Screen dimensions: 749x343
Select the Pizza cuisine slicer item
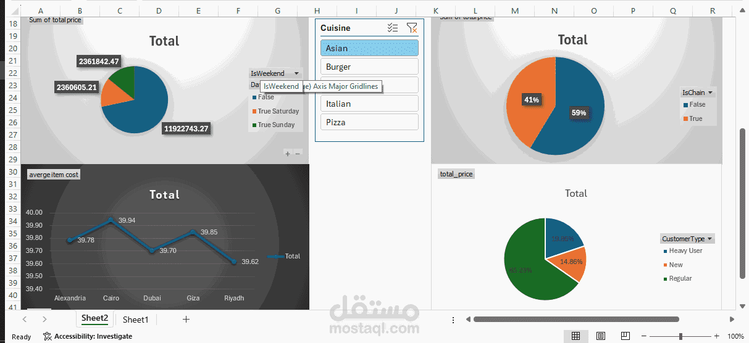pos(369,122)
